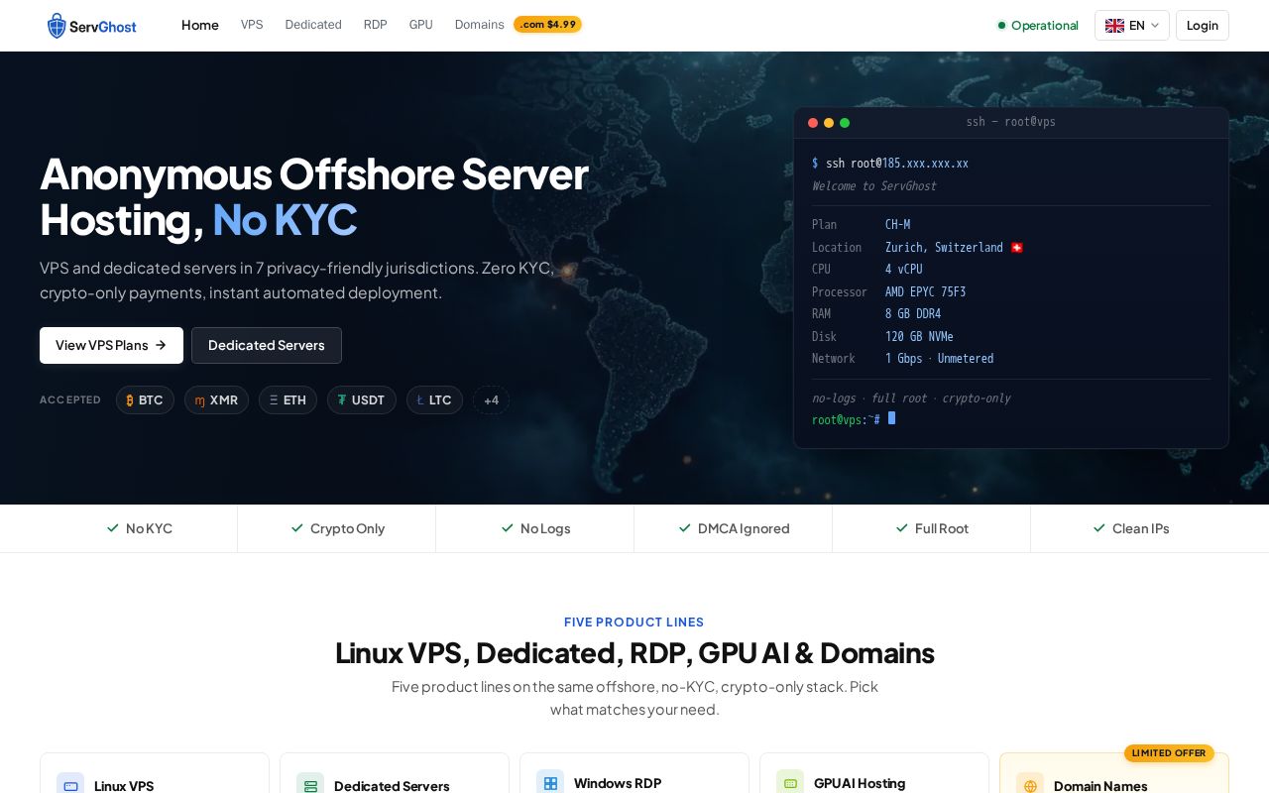Click the UK flag language icon
This screenshot has height=793, width=1269.
[1114, 26]
